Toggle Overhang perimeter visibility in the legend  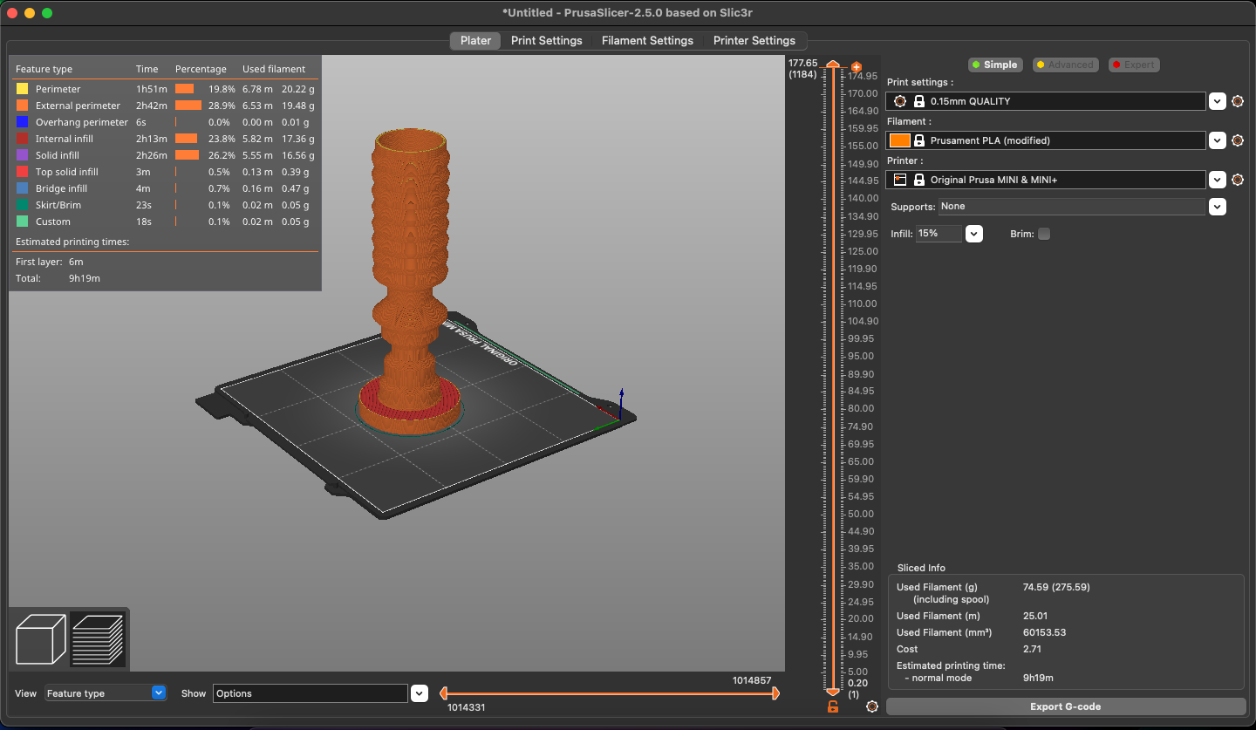(165, 122)
